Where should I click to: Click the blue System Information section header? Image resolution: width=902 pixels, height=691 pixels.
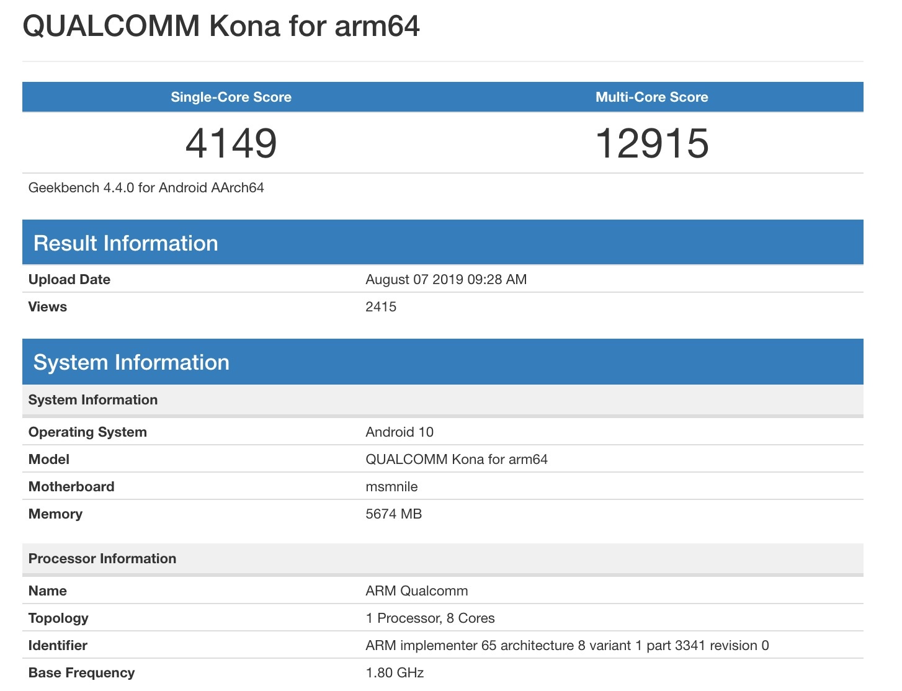click(132, 362)
